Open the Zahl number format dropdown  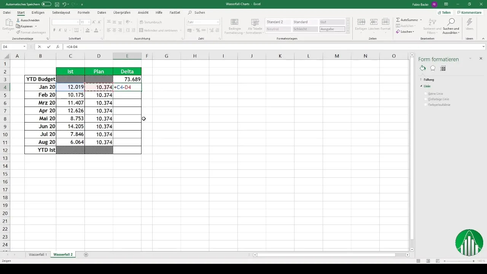(x=218, y=22)
